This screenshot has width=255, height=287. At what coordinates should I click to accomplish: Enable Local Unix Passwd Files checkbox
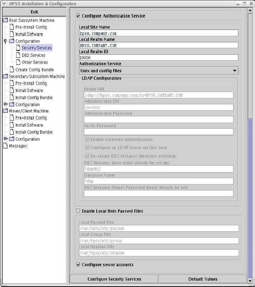pos(78,211)
